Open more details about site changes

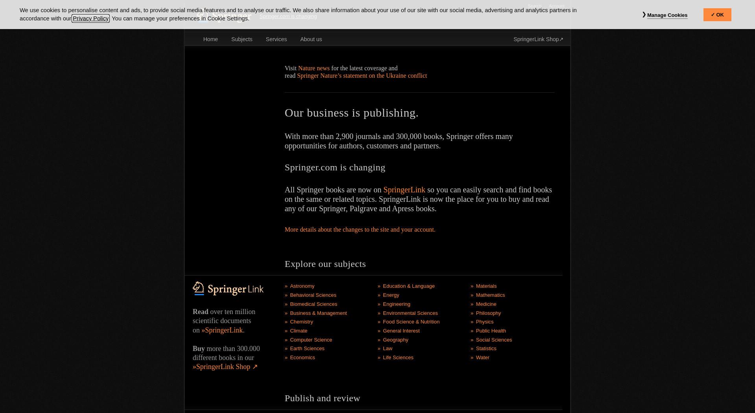[360, 230]
